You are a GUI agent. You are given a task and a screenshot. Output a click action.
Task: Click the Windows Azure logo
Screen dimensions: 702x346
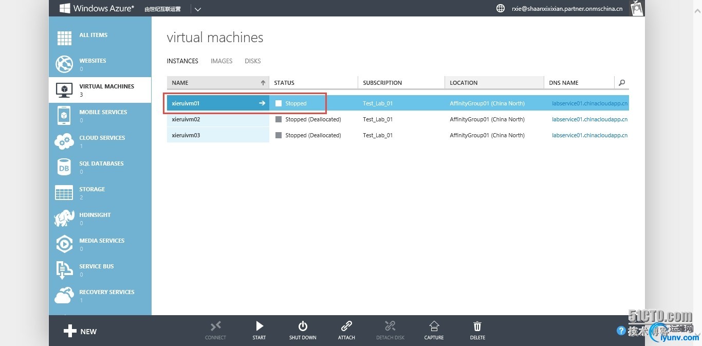[x=97, y=8]
